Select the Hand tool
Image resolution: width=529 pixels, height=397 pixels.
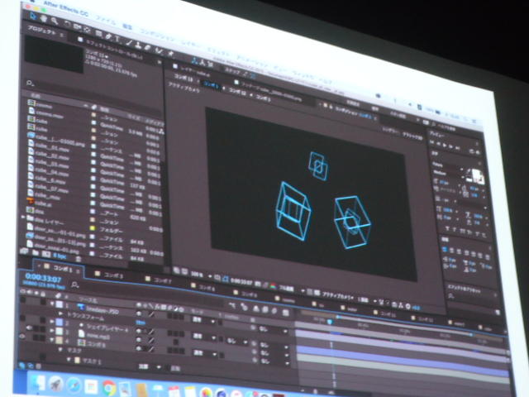pos(44,18)
